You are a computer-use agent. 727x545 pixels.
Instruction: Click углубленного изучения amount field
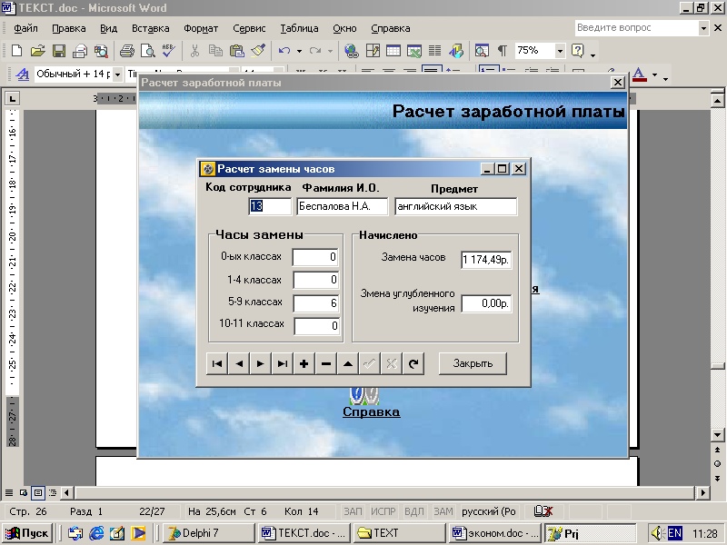pyautogui.click(x=486, y=303)
